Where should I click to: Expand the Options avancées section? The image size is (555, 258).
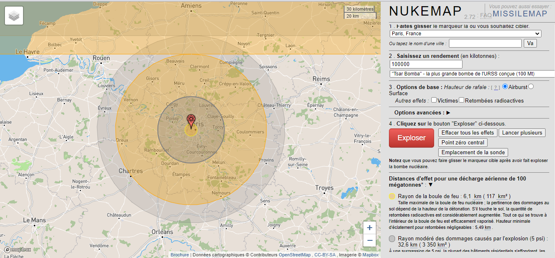(x=448, y=112)
